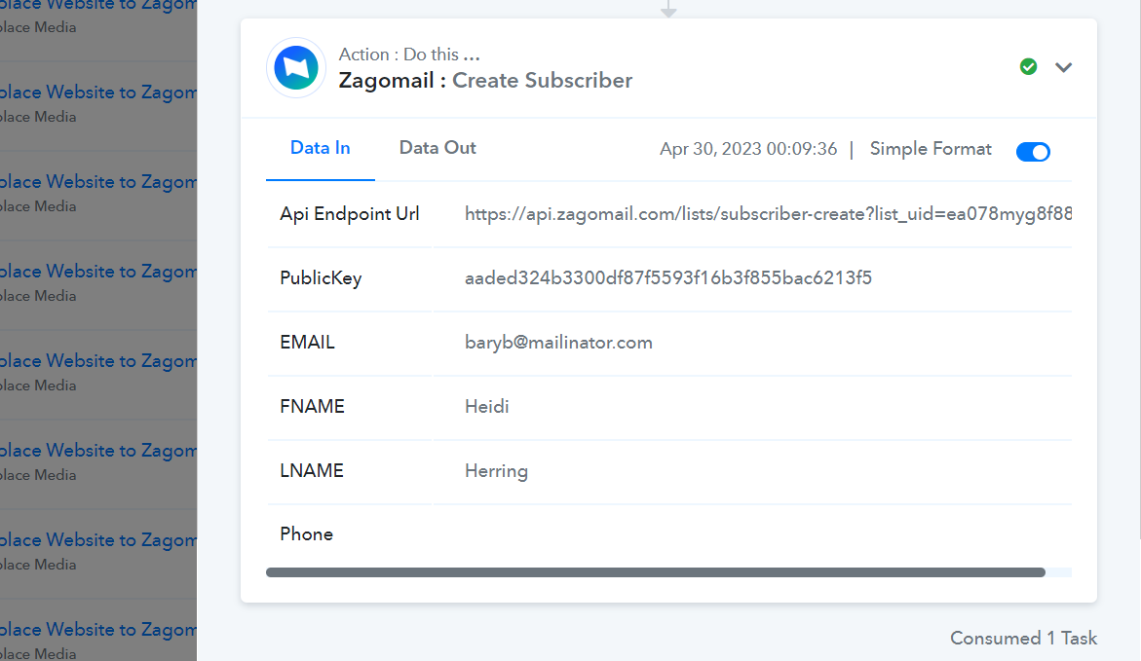Open the Data Out tab

click(437, 148)
